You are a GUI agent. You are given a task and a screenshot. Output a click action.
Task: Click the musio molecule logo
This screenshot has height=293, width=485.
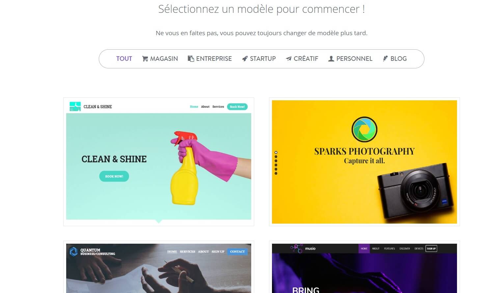point(296,248)
